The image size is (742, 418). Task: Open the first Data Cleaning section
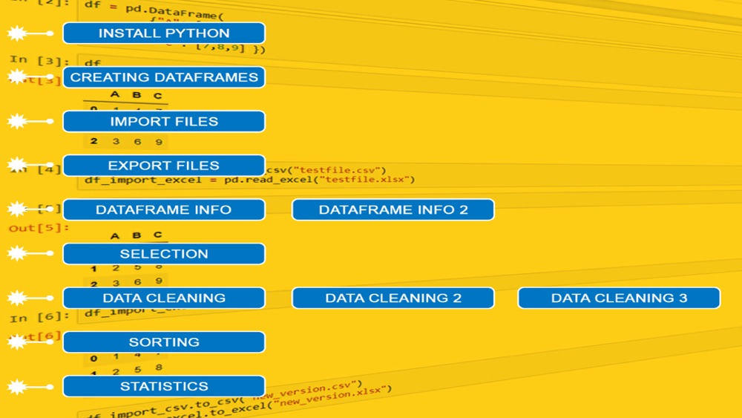164,298
